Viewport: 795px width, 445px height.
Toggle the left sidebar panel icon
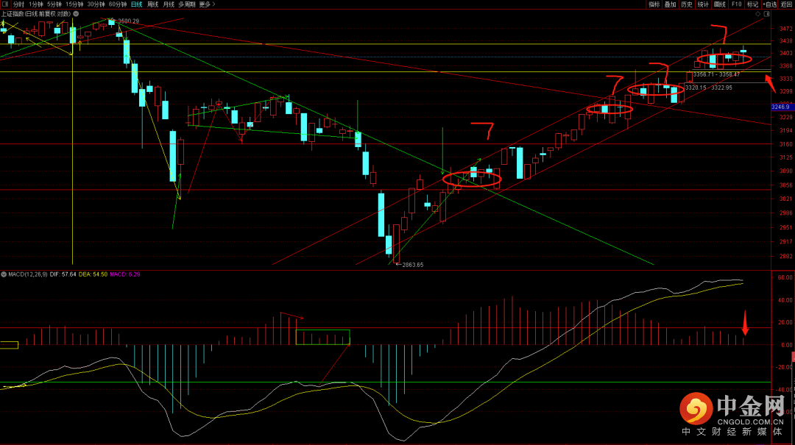click(x=4, y=4)
